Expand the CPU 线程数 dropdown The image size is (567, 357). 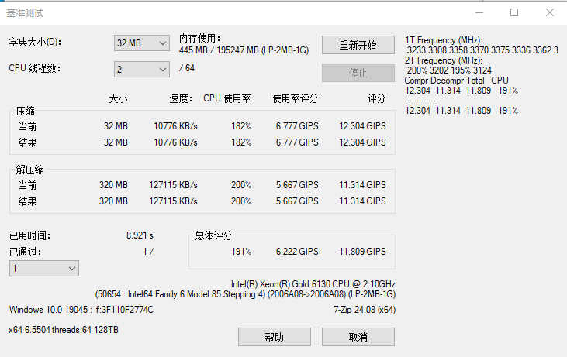point(141,70)
